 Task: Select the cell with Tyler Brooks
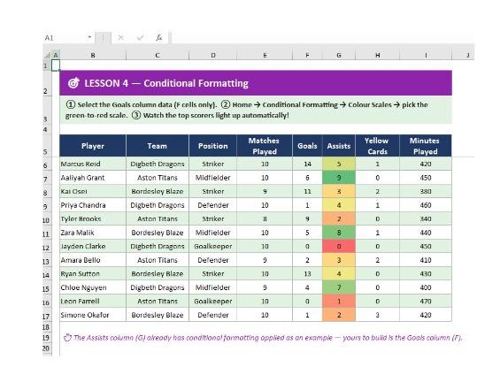coord(93,218)
